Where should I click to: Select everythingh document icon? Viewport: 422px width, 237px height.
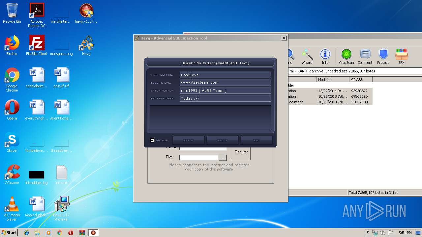click(x=37, y=110)
